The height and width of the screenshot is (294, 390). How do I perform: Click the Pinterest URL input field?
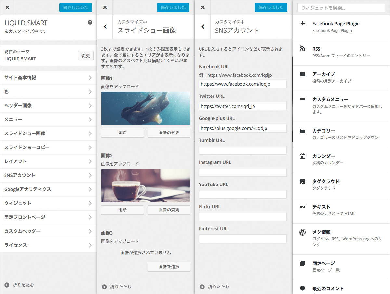(243, 239)
